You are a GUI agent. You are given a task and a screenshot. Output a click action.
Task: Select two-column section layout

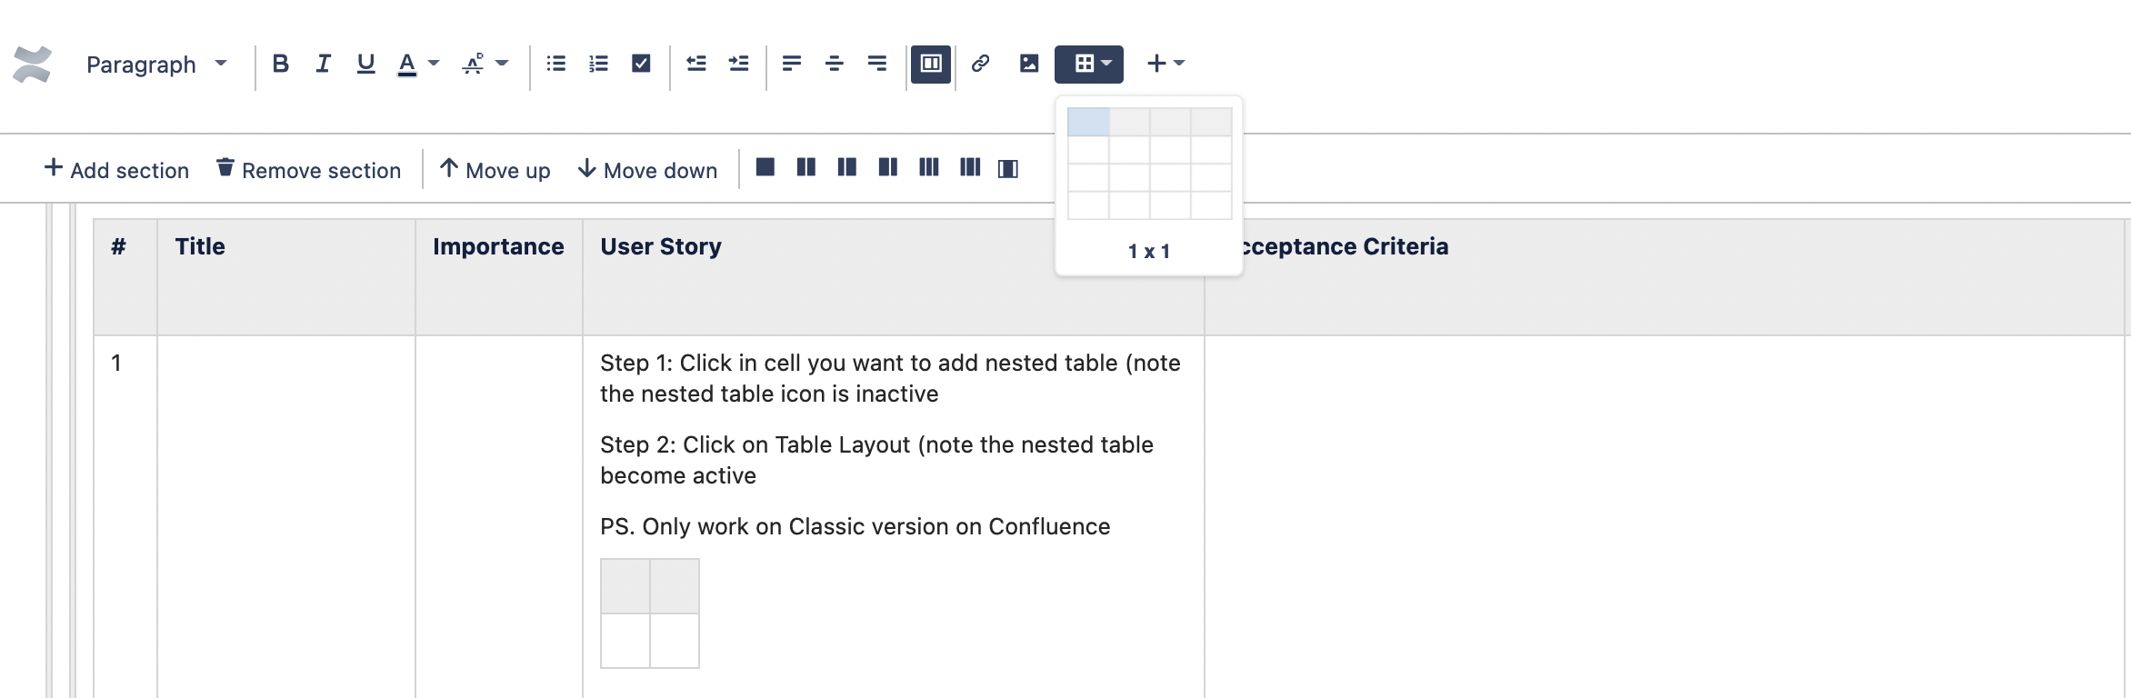[x=806, y=167]
